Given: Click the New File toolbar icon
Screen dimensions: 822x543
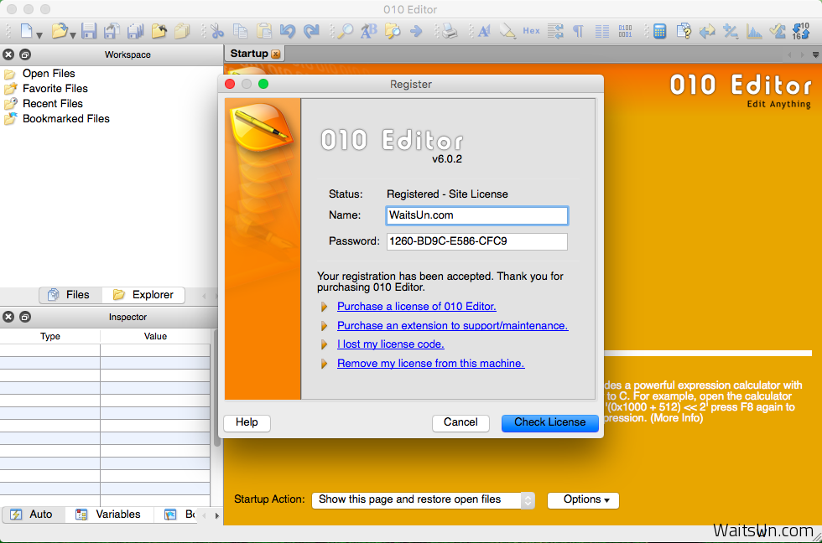Looking at the screenshot, I should click(27, 31).
